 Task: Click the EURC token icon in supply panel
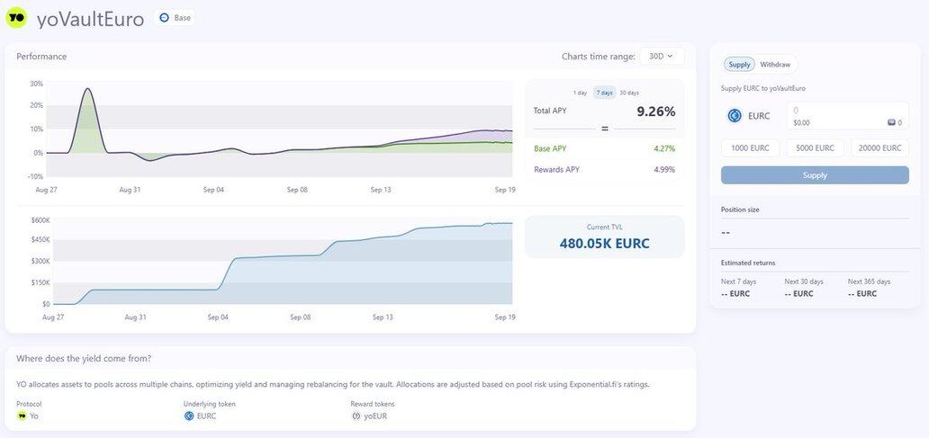pyautogui.click(x=735, y=116)
